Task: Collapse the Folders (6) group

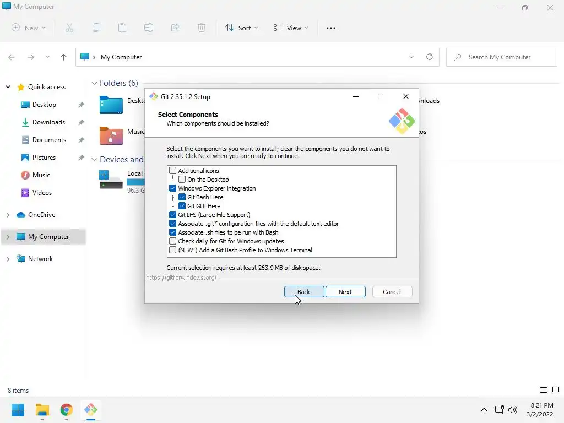Action: click(94, 83)
